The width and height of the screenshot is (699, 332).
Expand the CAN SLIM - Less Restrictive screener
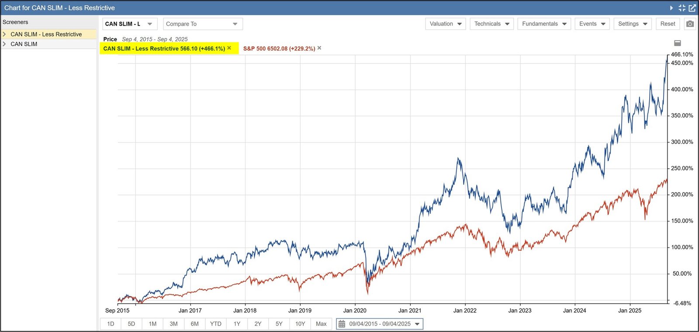(4, 34)
